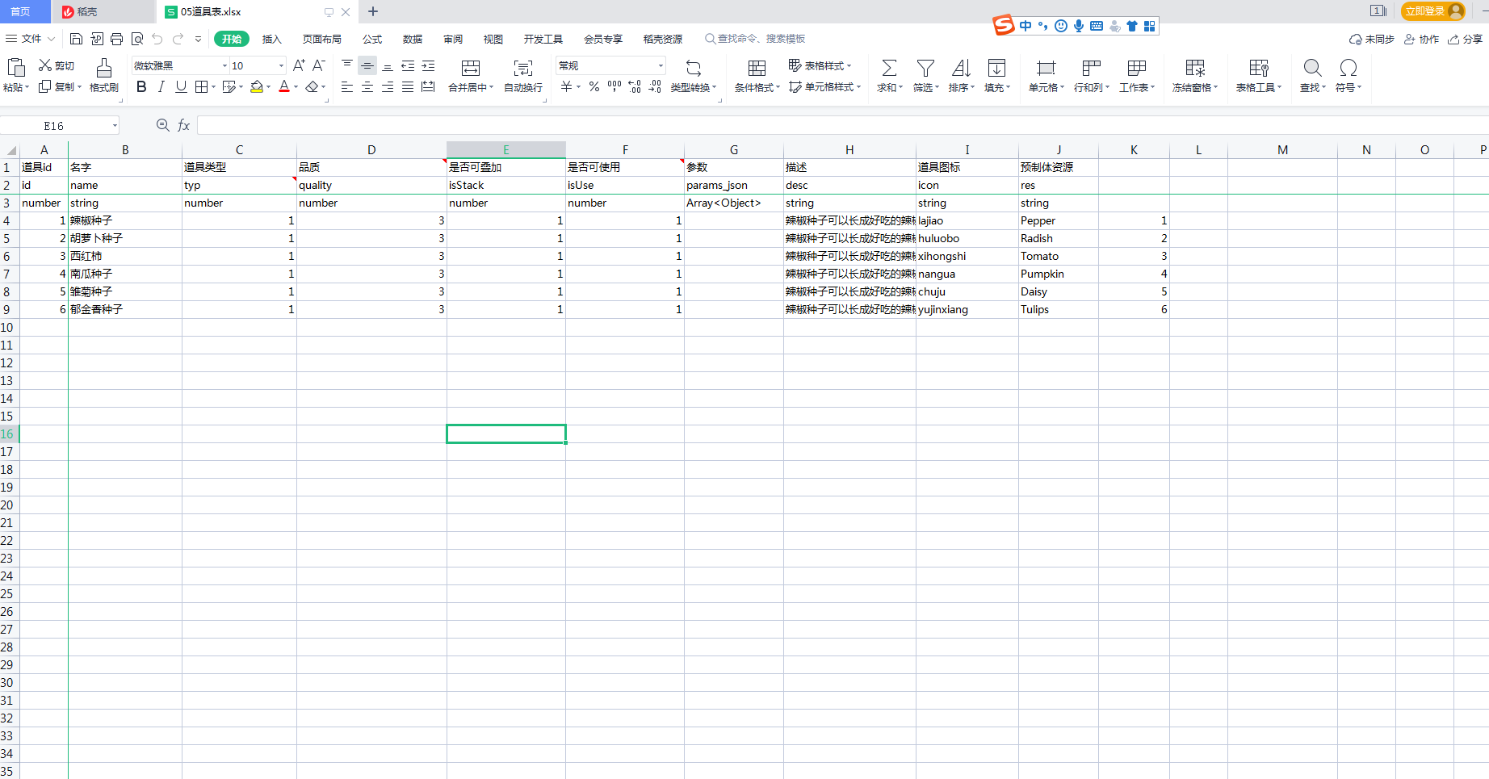Click the 协作 Collaborate button
Viewport: 1489px width, 779px height.
pyautogui.click(x=1422, y=39)
